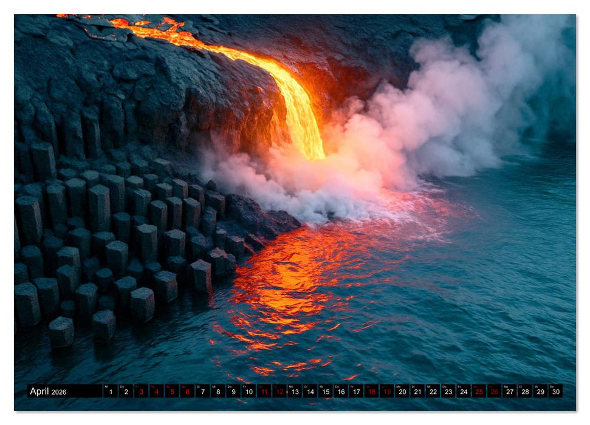Click the red date 12 cell

[x=280, y=392]
